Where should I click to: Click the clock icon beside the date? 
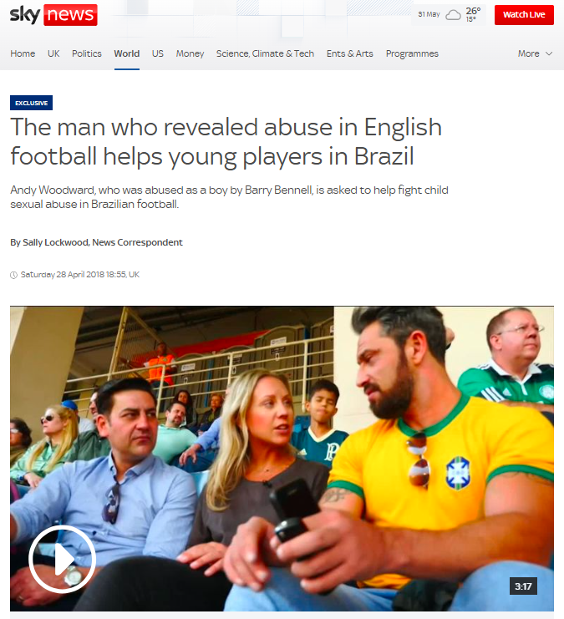(14, 275)
